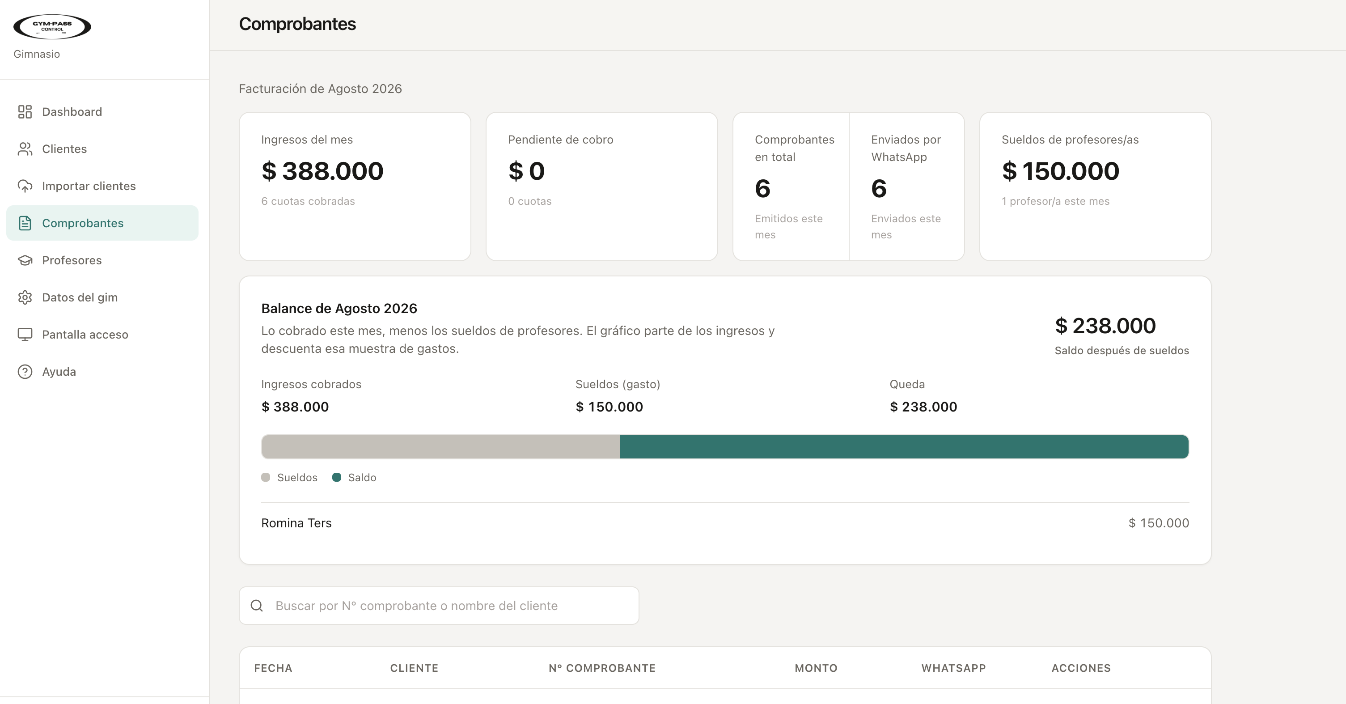Screen dimensions: 1346x704
Task: Click the $ 238.000 saldo después de sueldos
Action: point(1105,326)
